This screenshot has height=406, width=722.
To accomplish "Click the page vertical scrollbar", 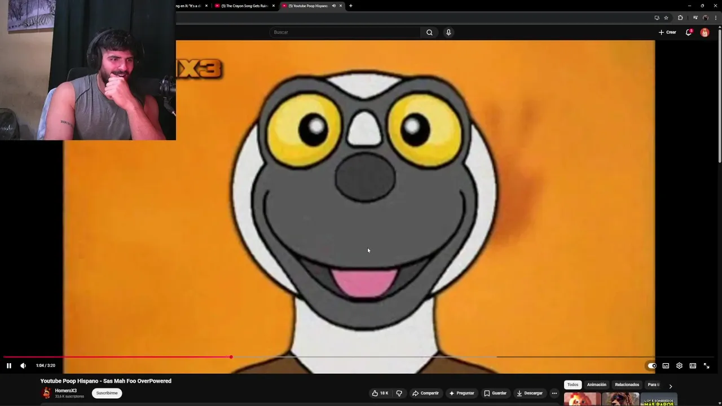I will (x=719, y=96).
